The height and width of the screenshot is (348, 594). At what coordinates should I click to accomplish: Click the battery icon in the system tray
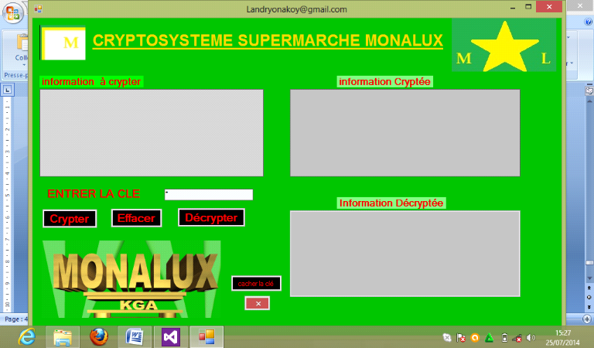[504, 338]
